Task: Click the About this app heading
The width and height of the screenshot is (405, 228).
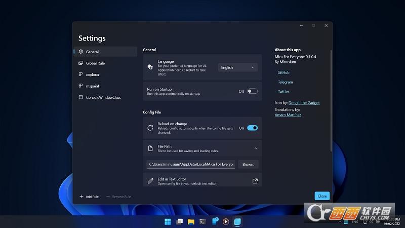Action: click(x=288, y=50)
